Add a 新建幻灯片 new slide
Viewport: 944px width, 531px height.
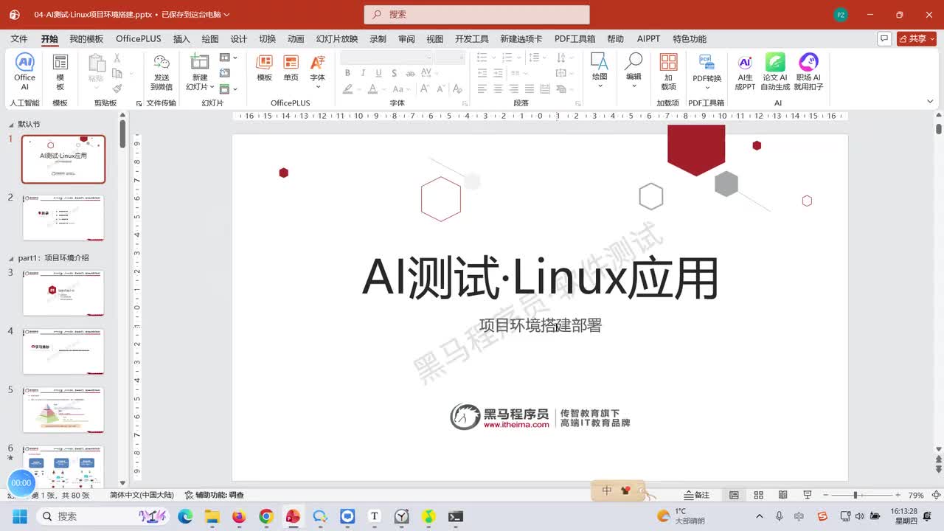[199, 72]
